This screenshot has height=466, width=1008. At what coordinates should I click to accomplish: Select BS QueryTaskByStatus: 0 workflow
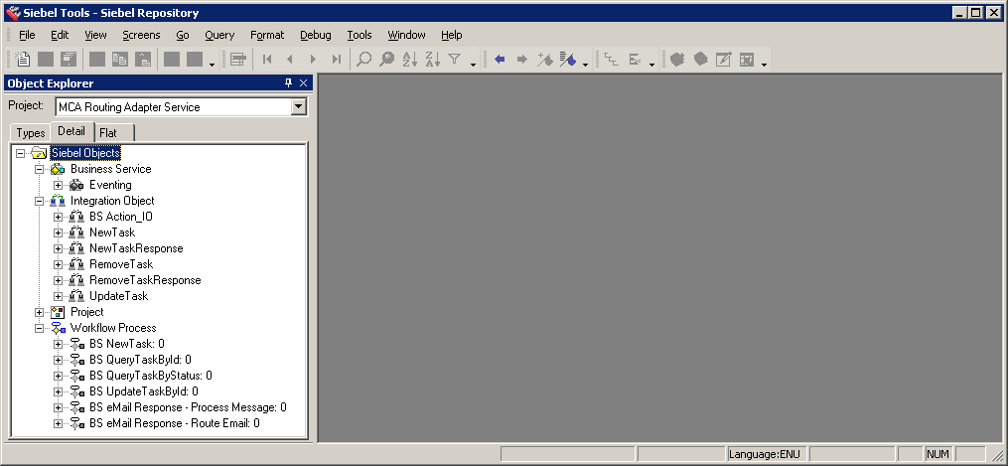pos(151,376)
